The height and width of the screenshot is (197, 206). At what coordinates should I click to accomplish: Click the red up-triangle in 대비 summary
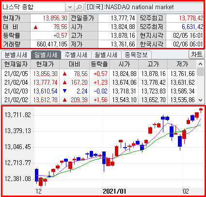[36, 27]
